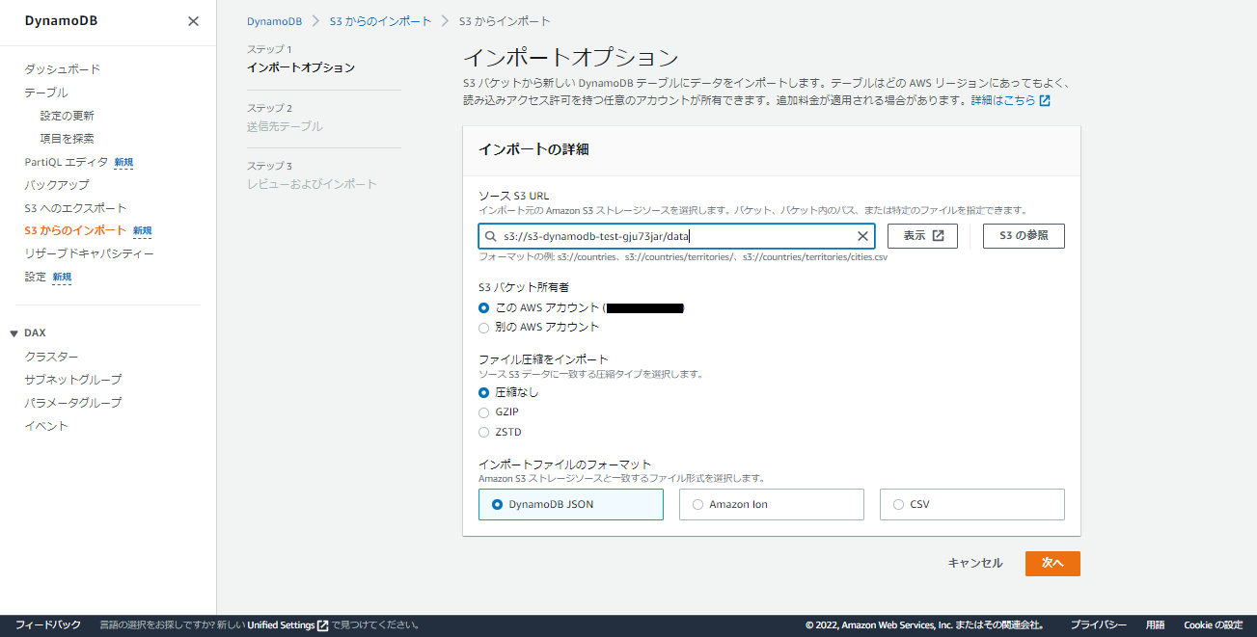Click into the source S3 URL input

tap(676, 236)
